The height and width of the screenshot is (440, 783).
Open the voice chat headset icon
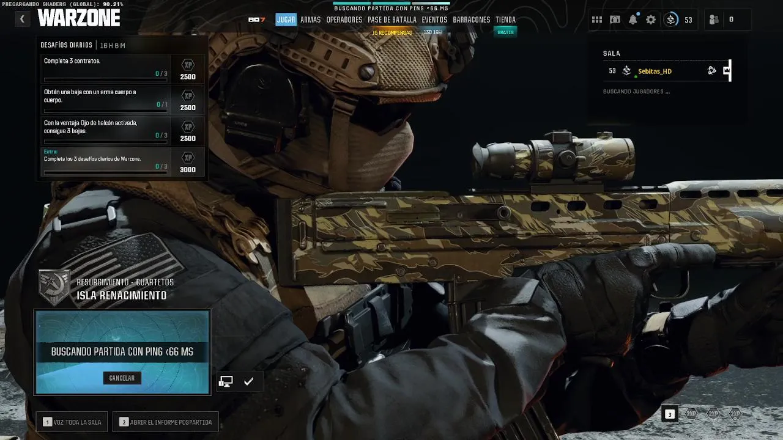(x=615, y=20)
